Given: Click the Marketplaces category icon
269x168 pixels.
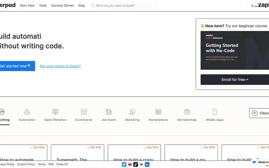Looking at the screenshot, I should coord(158,112).
